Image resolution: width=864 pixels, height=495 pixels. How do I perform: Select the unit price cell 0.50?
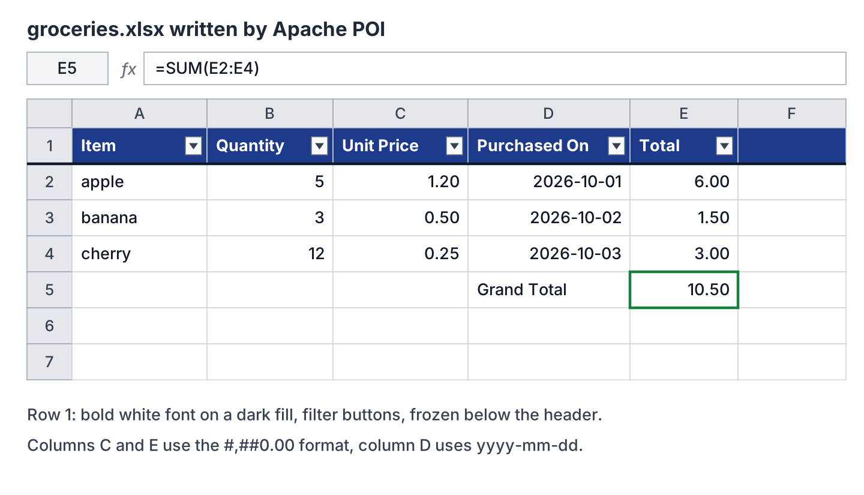(x=400, y=218)
